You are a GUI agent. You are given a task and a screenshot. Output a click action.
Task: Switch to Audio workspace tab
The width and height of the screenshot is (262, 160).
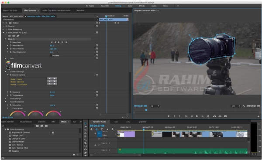pos(154,6)
